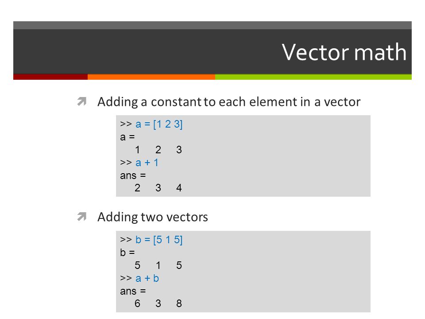Click the 'b =' output line
The width and height of the screenshot is (425, 319).
pyautogui.click(x=127, y=253)
